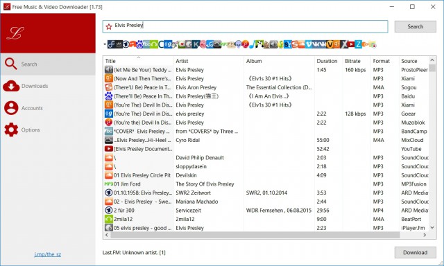Toggle the Vimeo V source icon
444x266 pixels.
[x=308, y=44]
